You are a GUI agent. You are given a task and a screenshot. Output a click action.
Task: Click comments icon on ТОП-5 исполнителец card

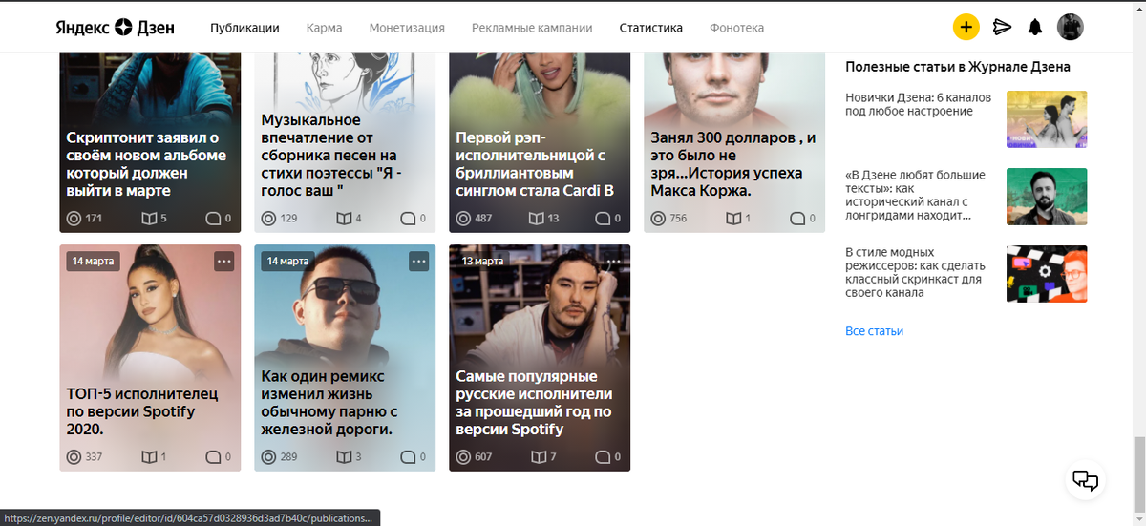(x=213, y=457)
